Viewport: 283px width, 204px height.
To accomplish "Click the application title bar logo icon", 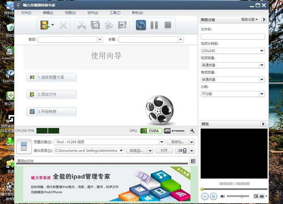I will pyautogui.click(x=19, y=5).
